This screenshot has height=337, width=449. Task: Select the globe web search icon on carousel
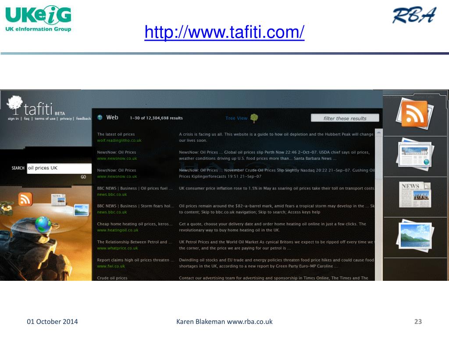click(43, 224)
